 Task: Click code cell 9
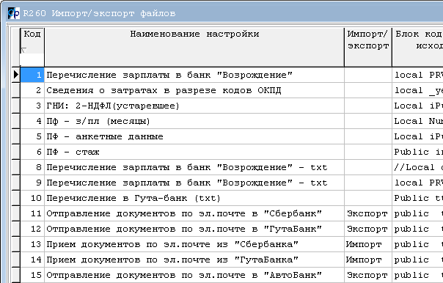(32, 183)
